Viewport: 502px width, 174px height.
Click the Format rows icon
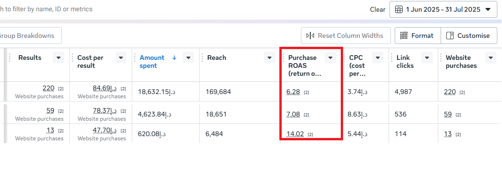tap(404, 36)
